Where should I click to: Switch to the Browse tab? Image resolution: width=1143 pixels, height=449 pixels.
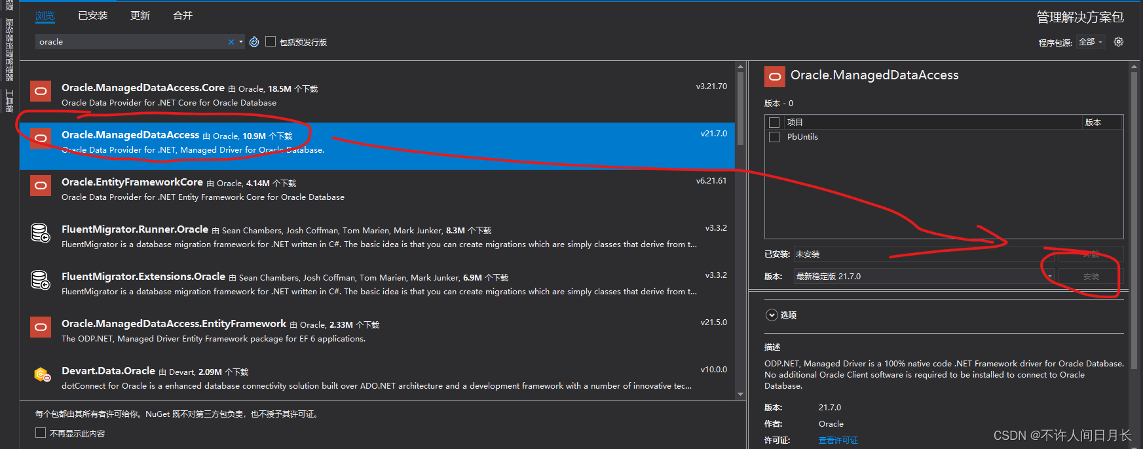(45, 16)
